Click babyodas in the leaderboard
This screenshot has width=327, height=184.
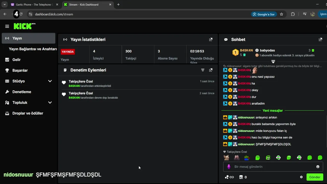pyautogui.click(x=267, y=50)
